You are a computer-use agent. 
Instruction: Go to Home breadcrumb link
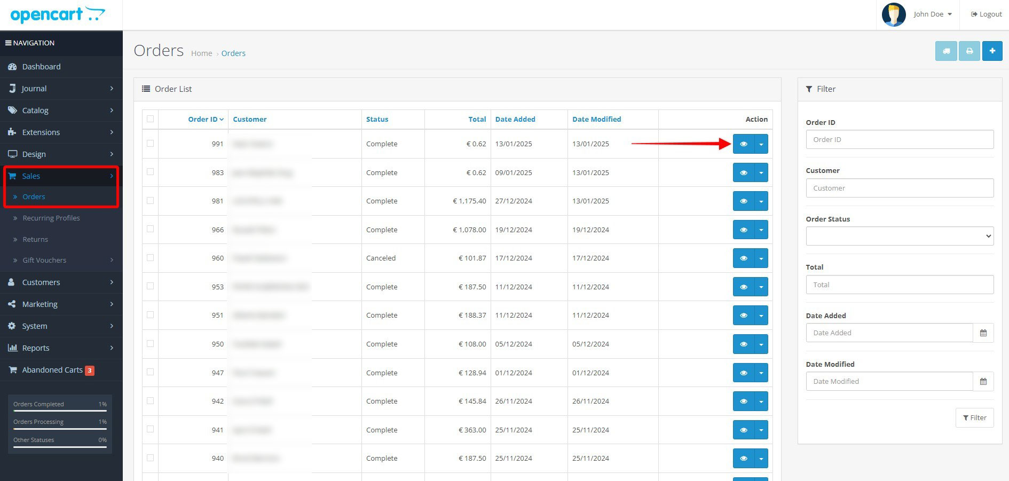click(201, 53)
